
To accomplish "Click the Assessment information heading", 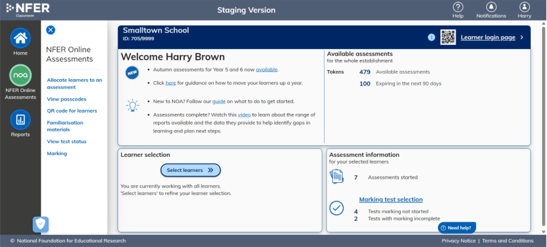I will pos(364,154).
